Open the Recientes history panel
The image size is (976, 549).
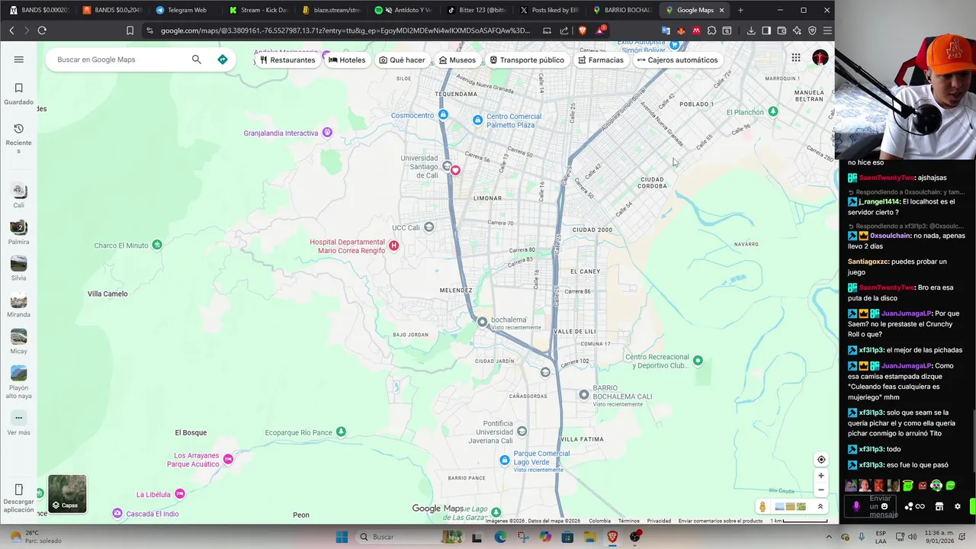click(19, 138)
